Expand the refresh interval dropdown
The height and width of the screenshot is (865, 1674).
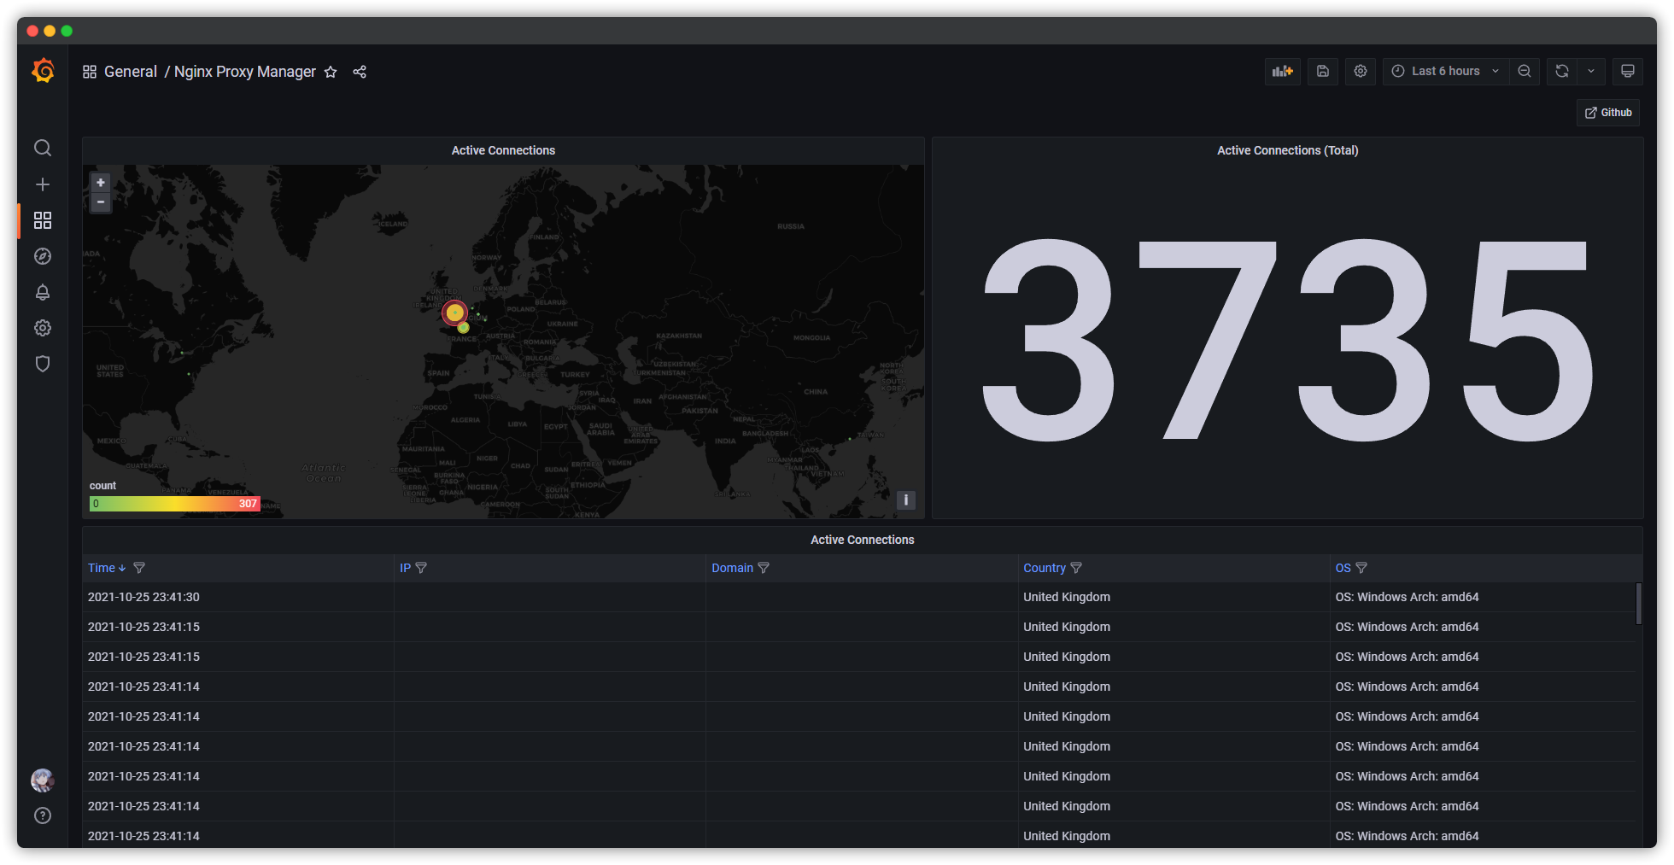1591,71
